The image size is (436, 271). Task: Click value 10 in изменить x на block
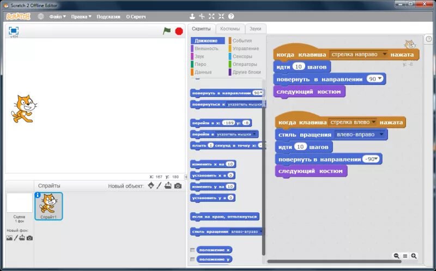(x=230, y=164)
